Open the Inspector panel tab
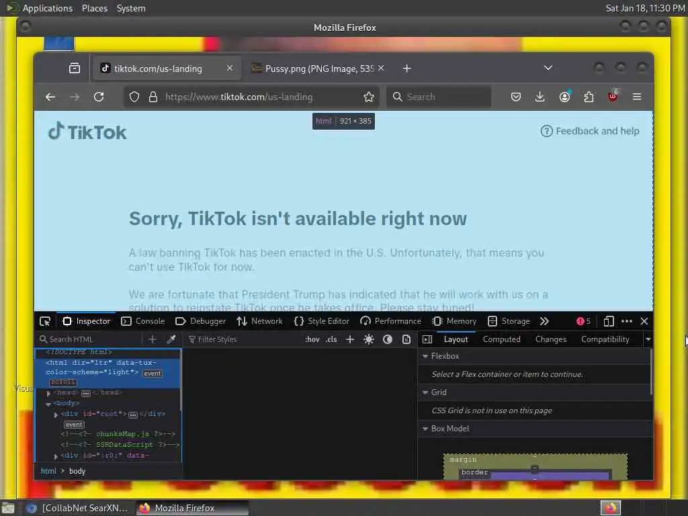Viewport: 688px width, 516px height. [x=87, y=321]
